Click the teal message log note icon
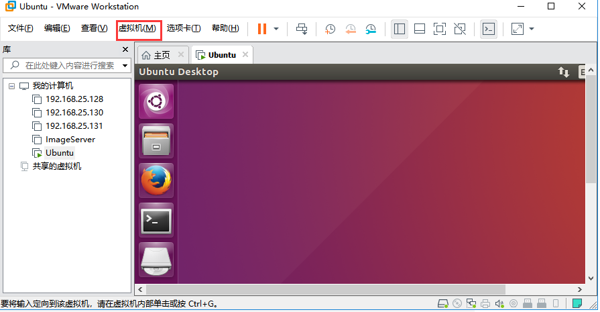The image size is (600, 312). point(577,304)
